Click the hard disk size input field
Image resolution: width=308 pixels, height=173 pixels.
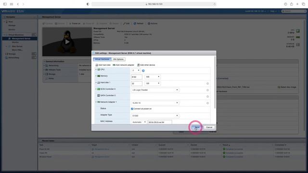pos(137,83)
